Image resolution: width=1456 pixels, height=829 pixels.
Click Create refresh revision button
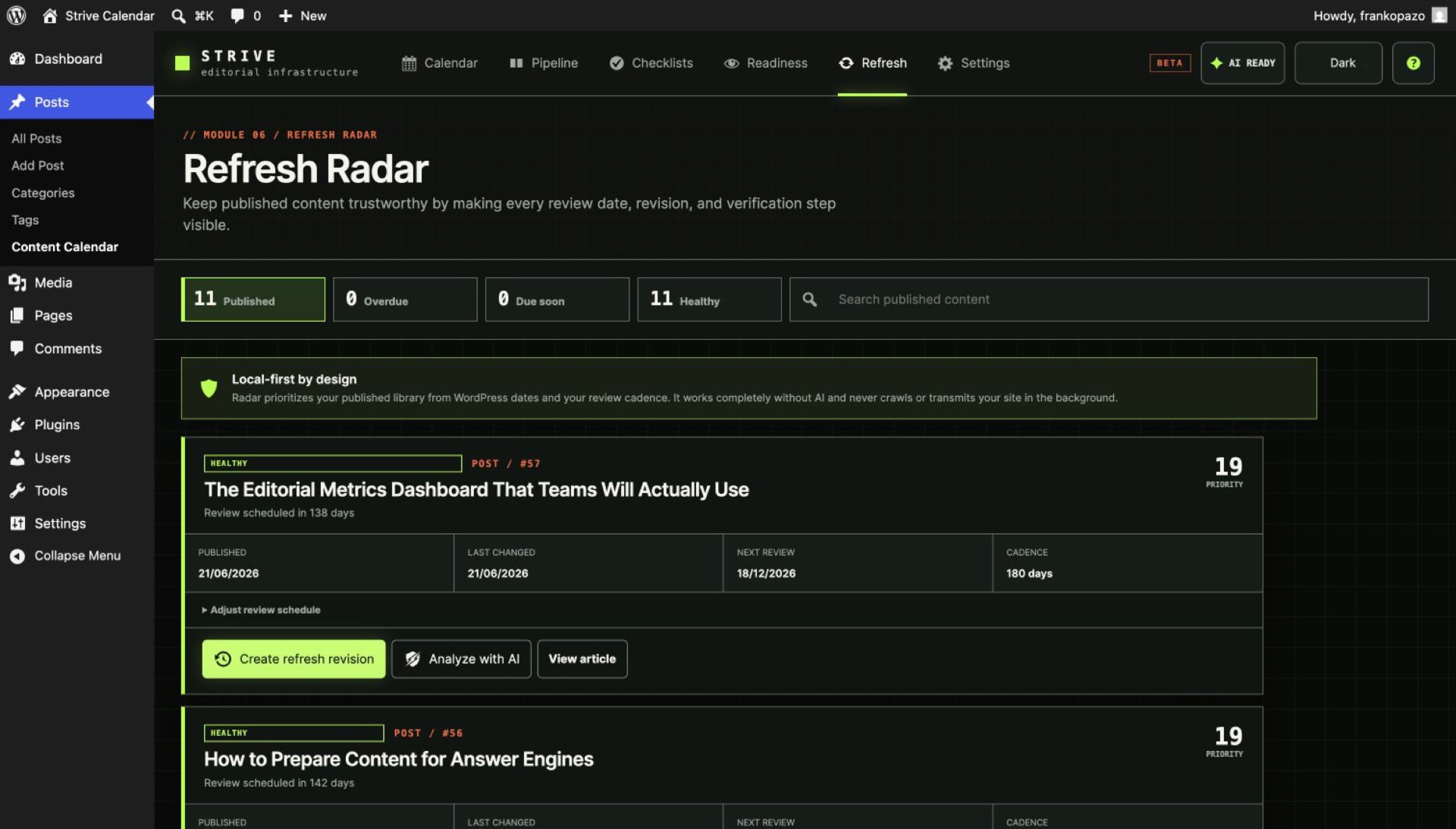[293, 659]
